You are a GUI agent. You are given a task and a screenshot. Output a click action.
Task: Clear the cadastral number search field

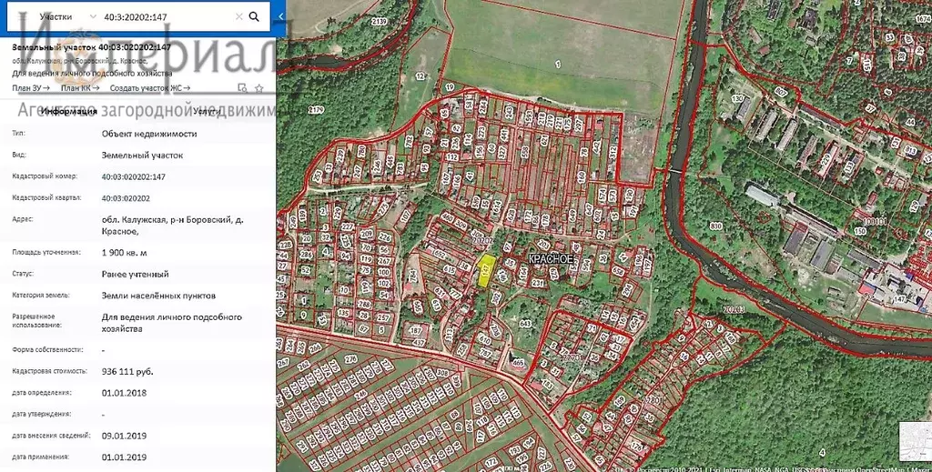(238, 16)
